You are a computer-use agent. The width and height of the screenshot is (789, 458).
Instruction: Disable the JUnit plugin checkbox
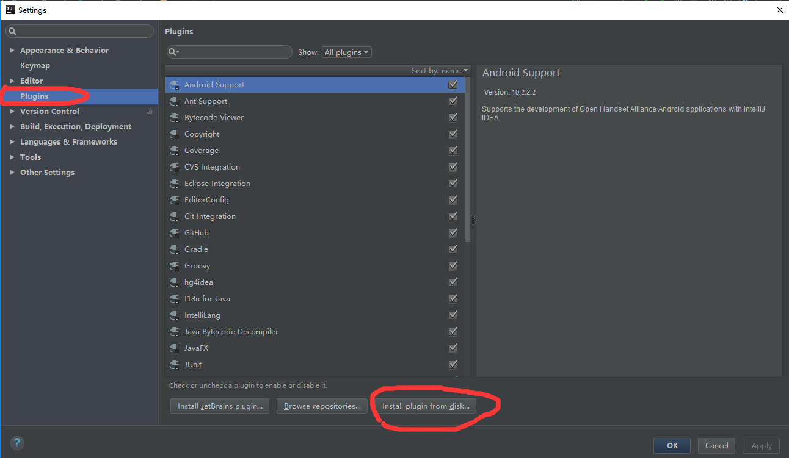[453, 365]
